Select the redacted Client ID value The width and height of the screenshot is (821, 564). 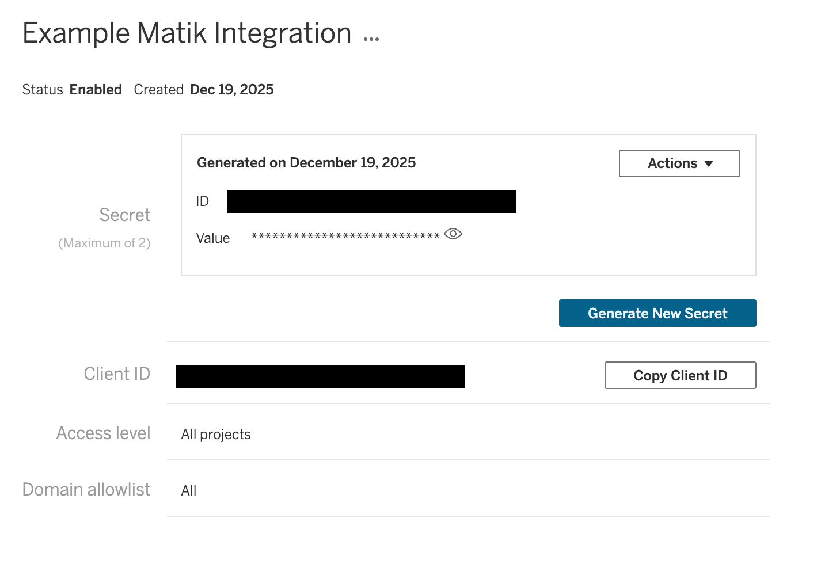[x=320, y=377]
